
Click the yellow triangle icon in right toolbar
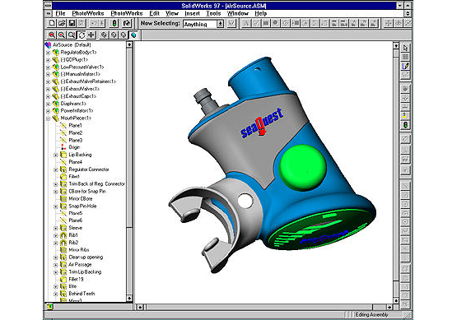click(x=405, y=116)
